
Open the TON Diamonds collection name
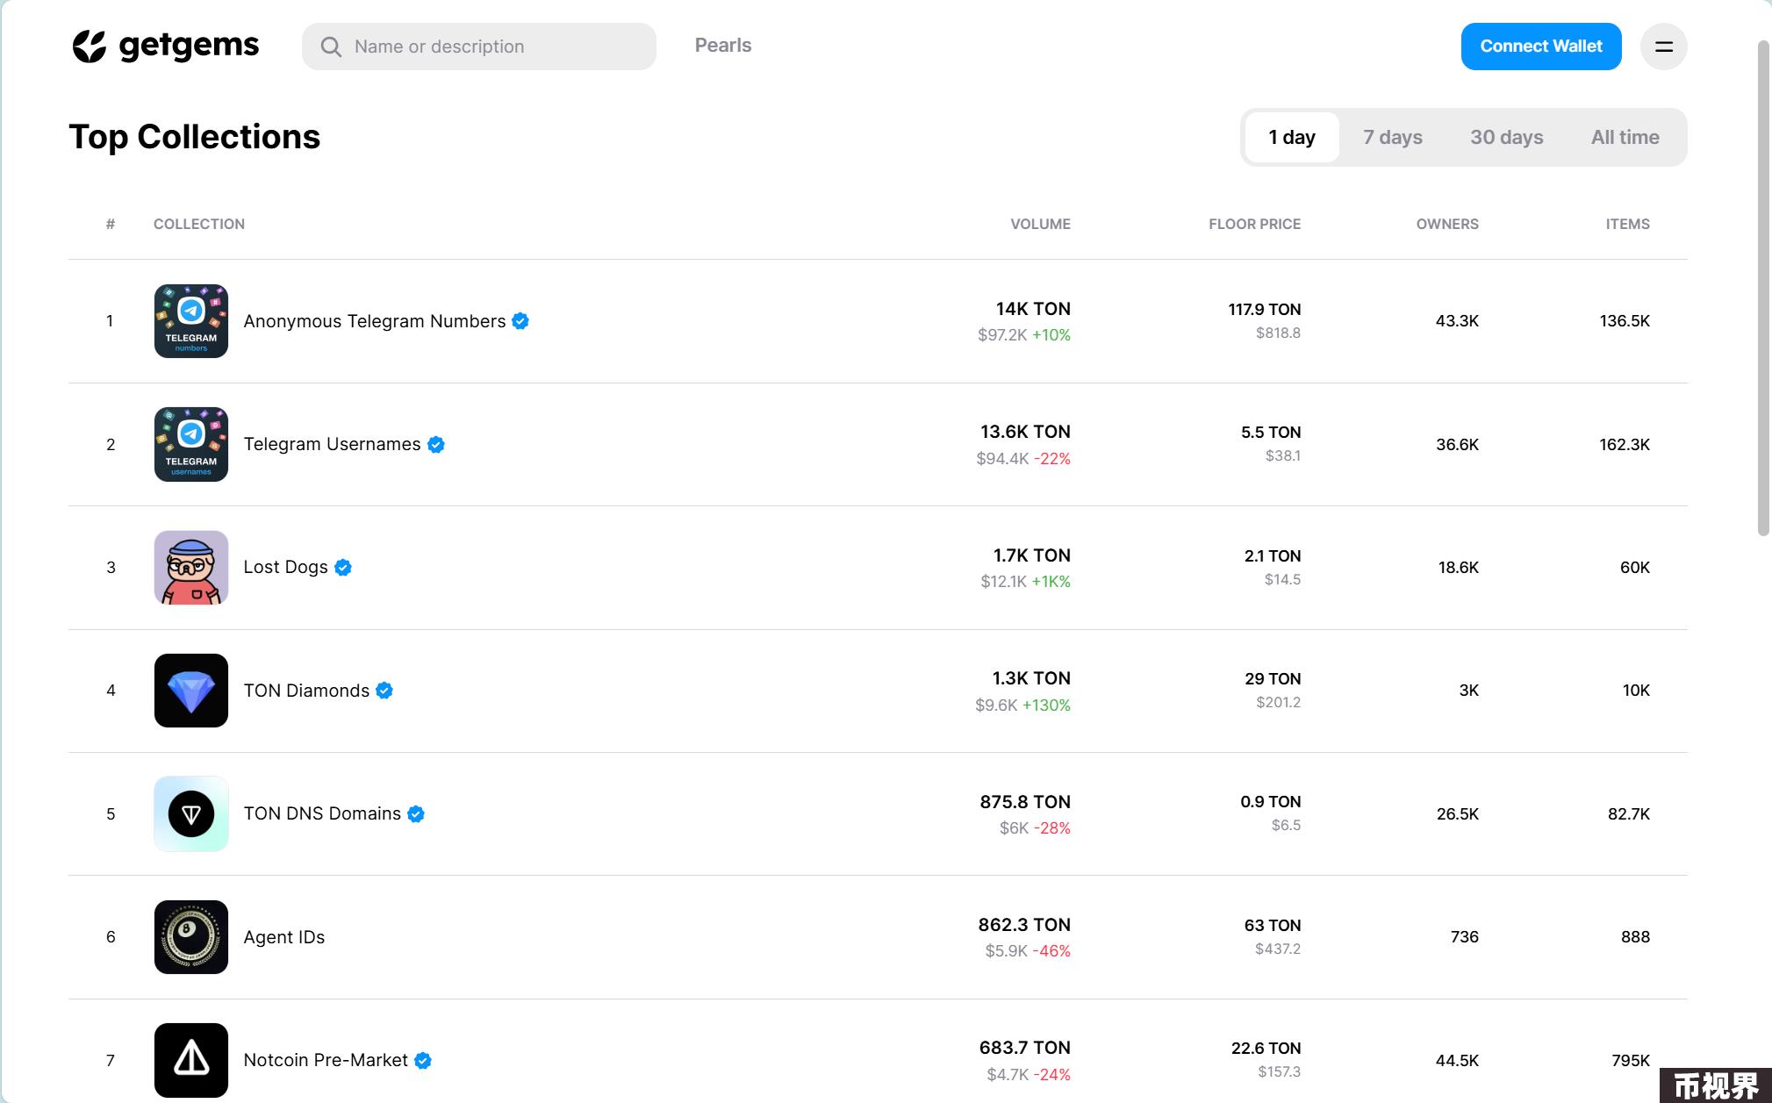point(306,691)
